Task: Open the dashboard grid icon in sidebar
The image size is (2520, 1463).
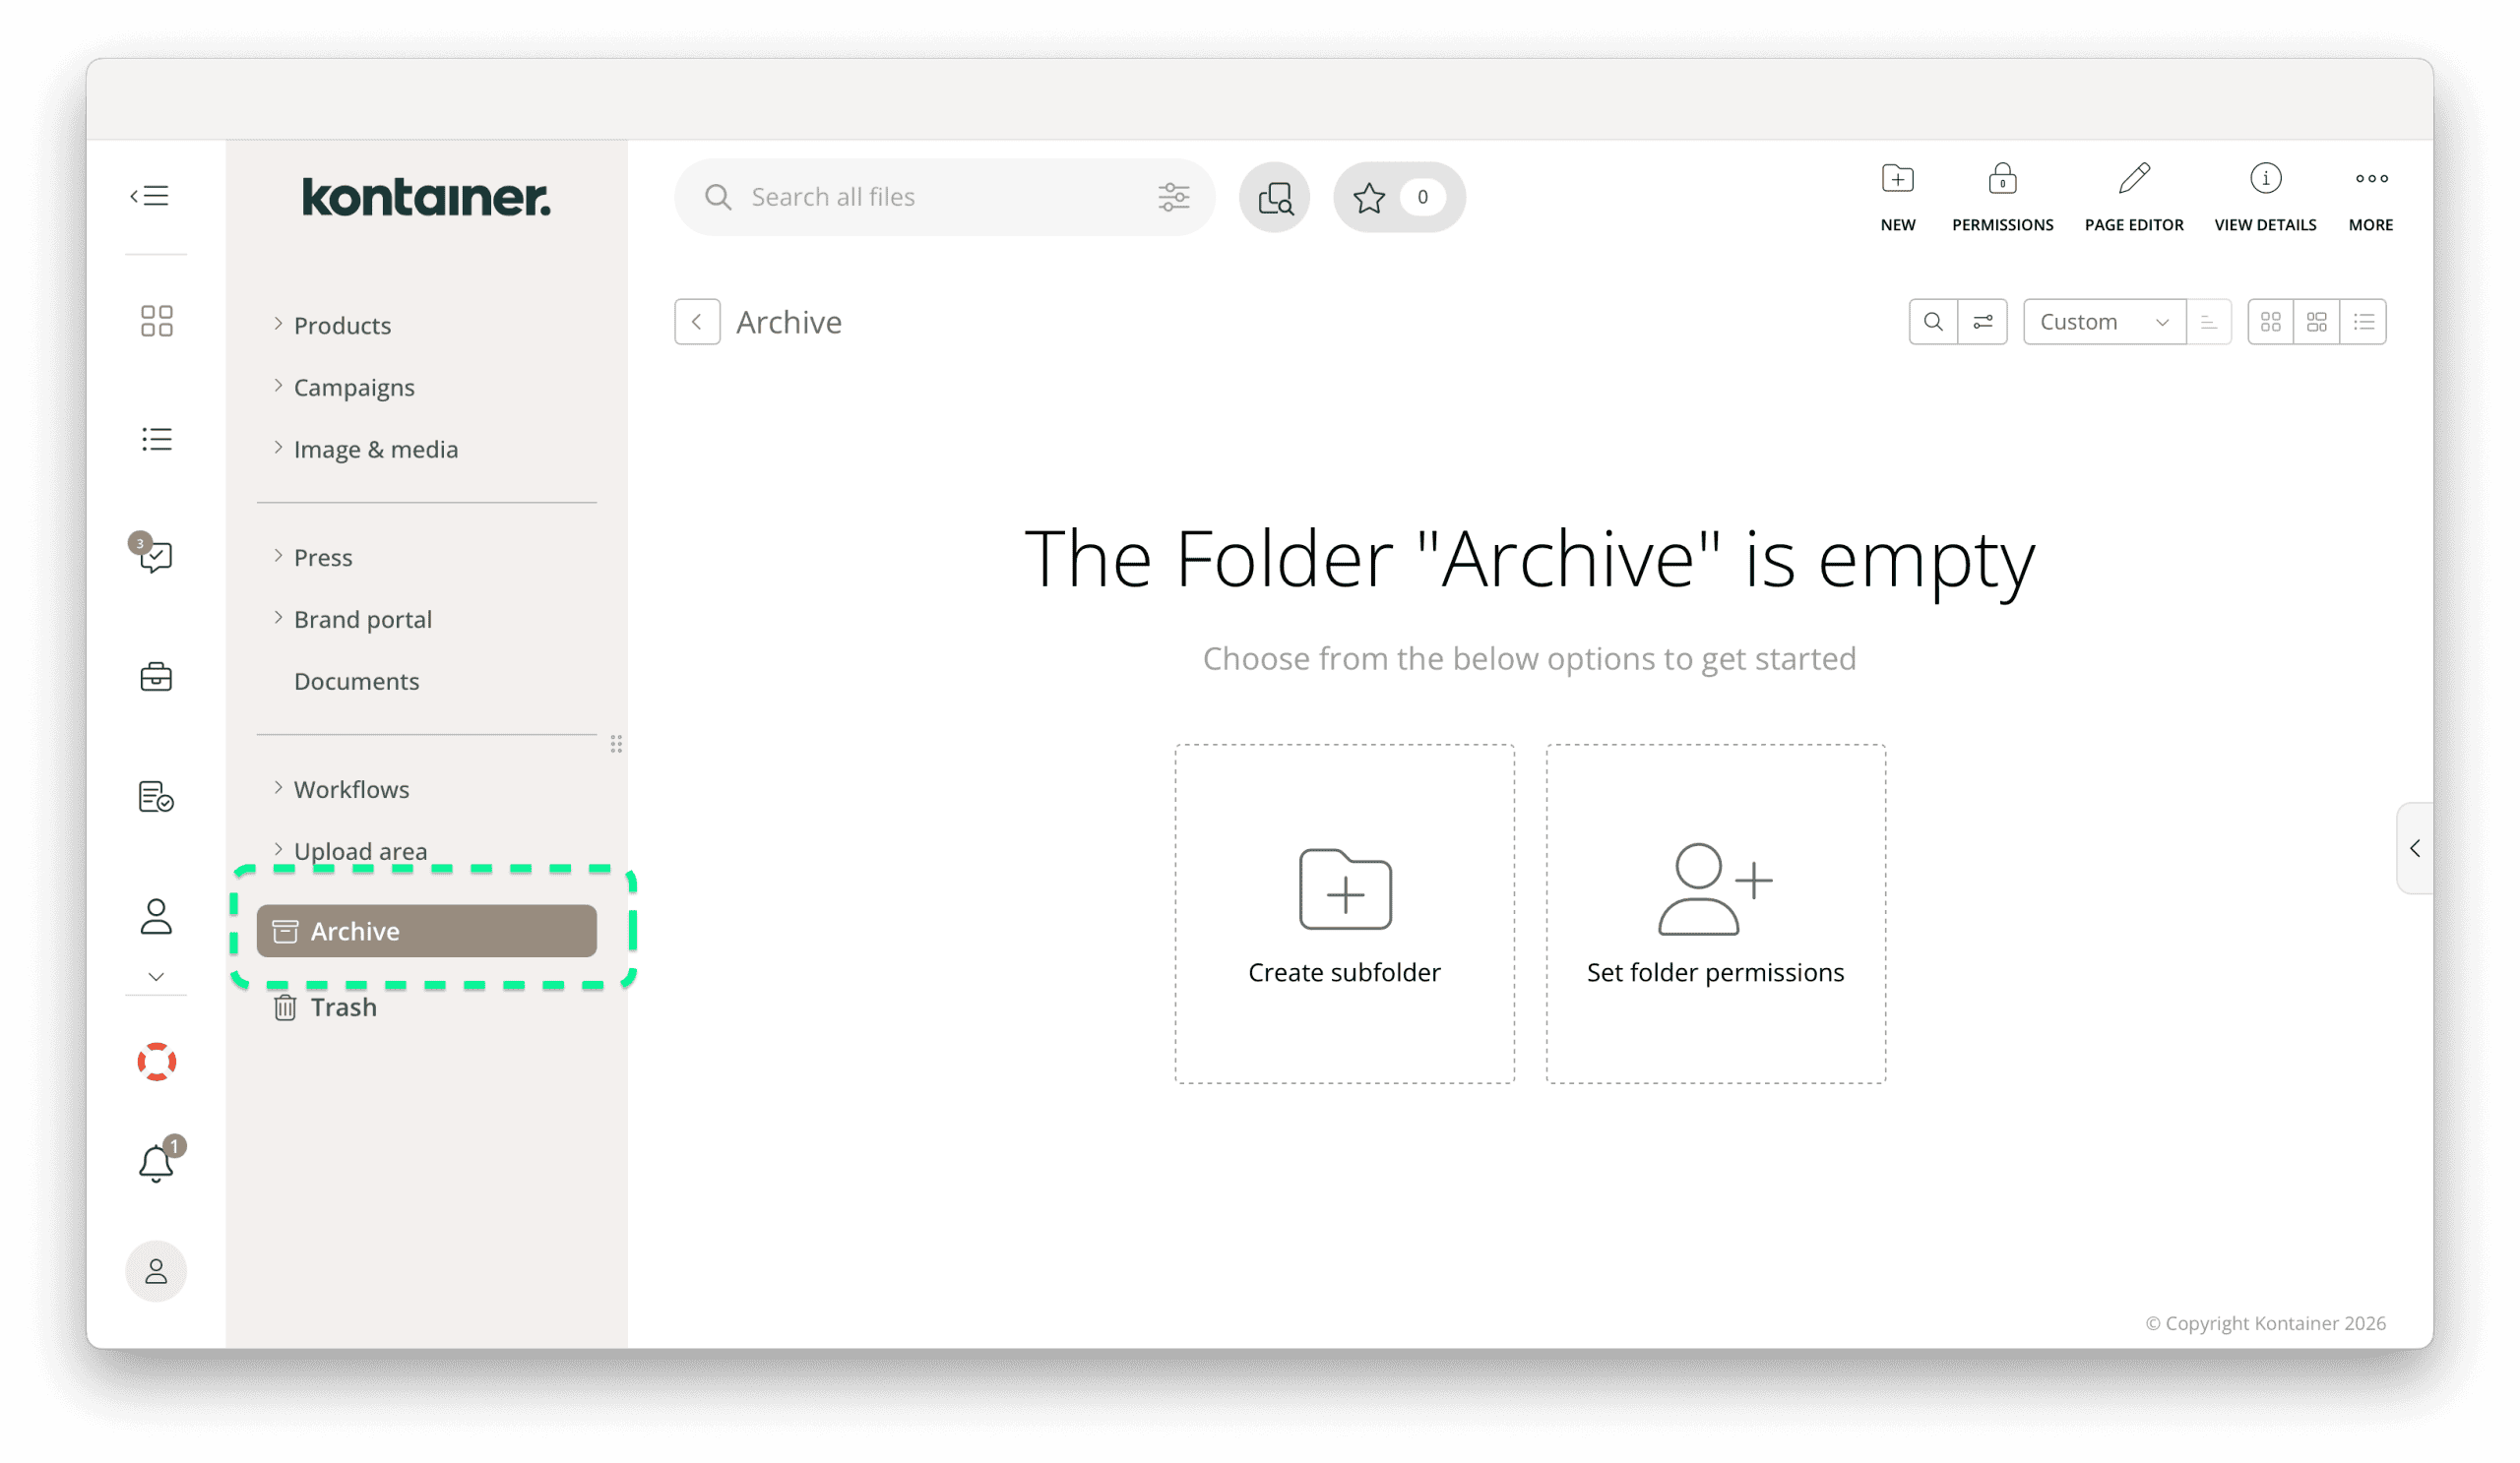Action: click(156, 320)
